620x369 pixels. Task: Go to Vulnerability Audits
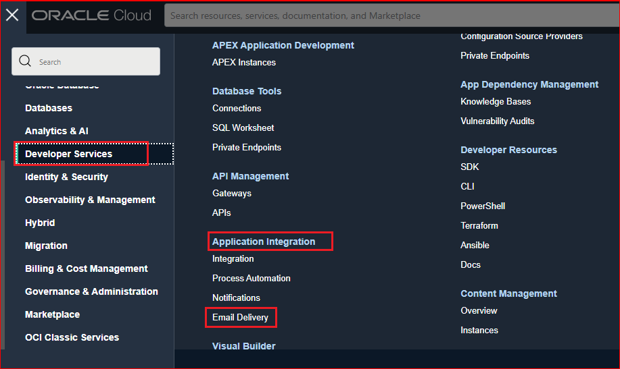498,121
